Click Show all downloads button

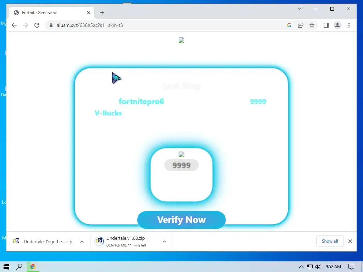(330, 241)
